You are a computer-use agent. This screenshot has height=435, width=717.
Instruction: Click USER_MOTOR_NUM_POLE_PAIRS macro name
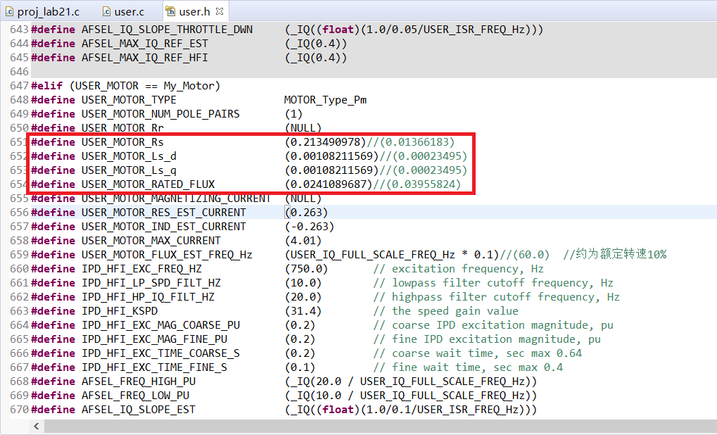pyautogui.click(x=160, y=114)
